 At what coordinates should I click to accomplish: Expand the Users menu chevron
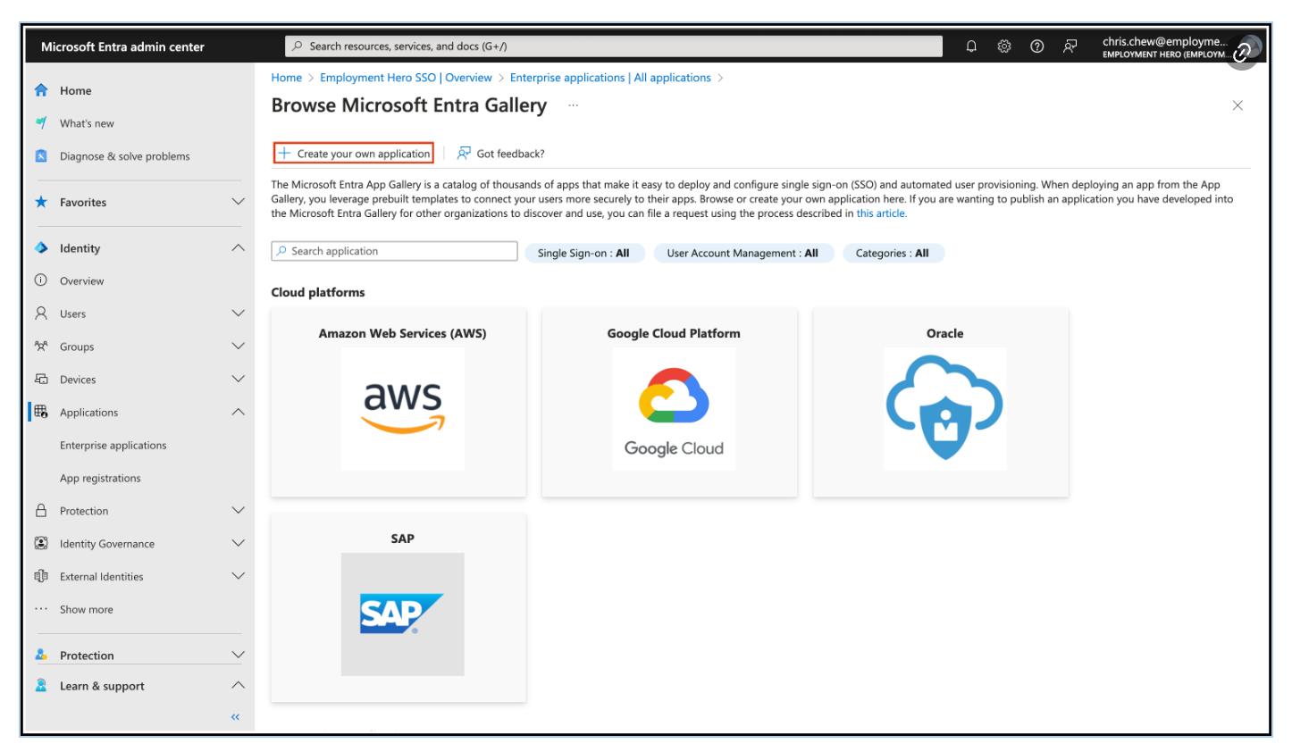[x=238, y=313]
